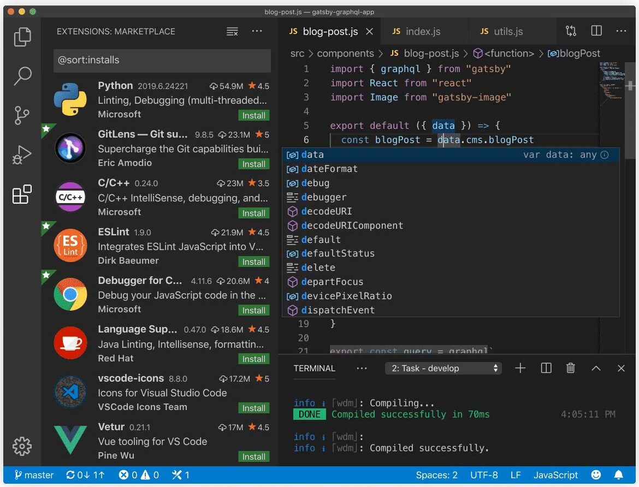Open extensions panel More Actions menu
Image resolution: width=639 pixels, height=487 pixels.
[257, 32]
